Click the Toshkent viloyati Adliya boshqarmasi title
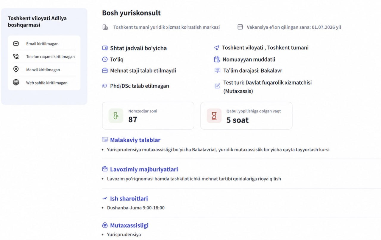The image size is (381, 240). [x=37, y=21]
